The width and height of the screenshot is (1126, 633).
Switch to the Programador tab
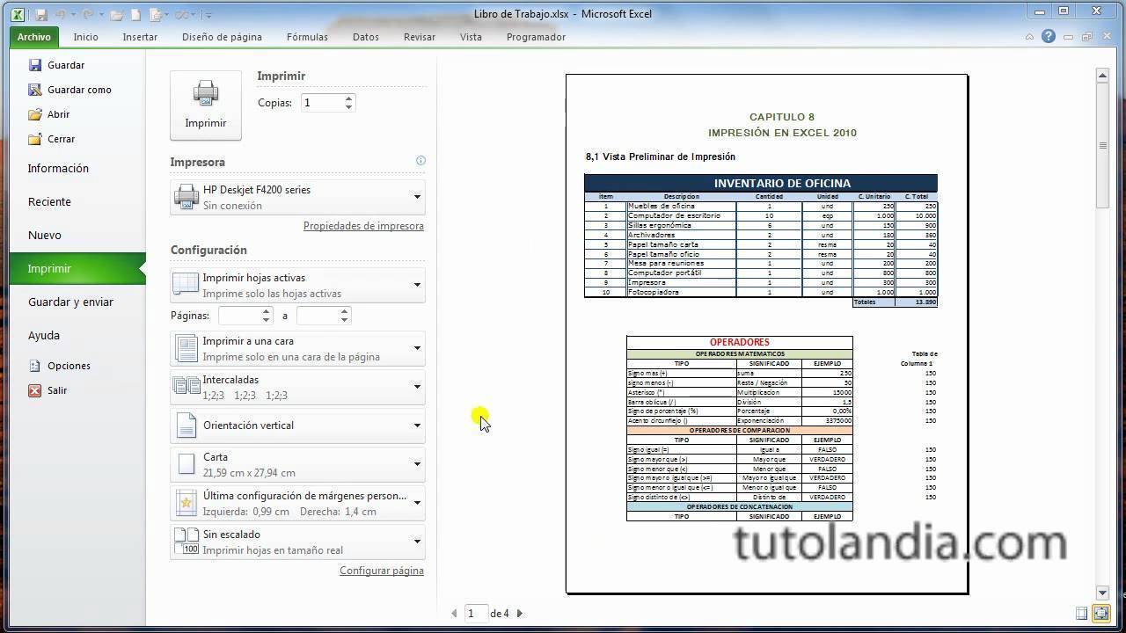[536, 37]
